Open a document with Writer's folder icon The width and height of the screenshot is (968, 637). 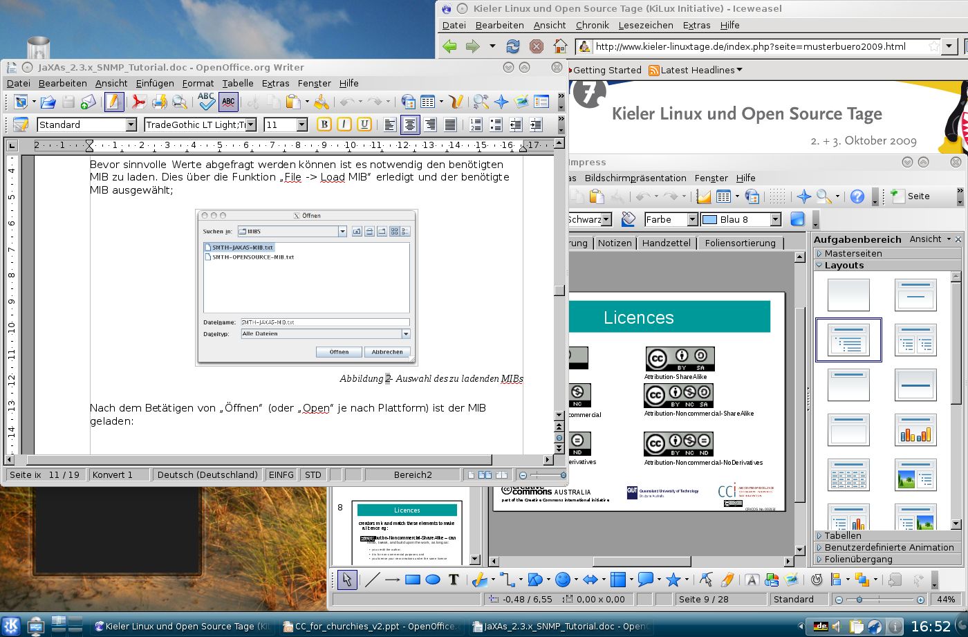click(x=48, y=102)
